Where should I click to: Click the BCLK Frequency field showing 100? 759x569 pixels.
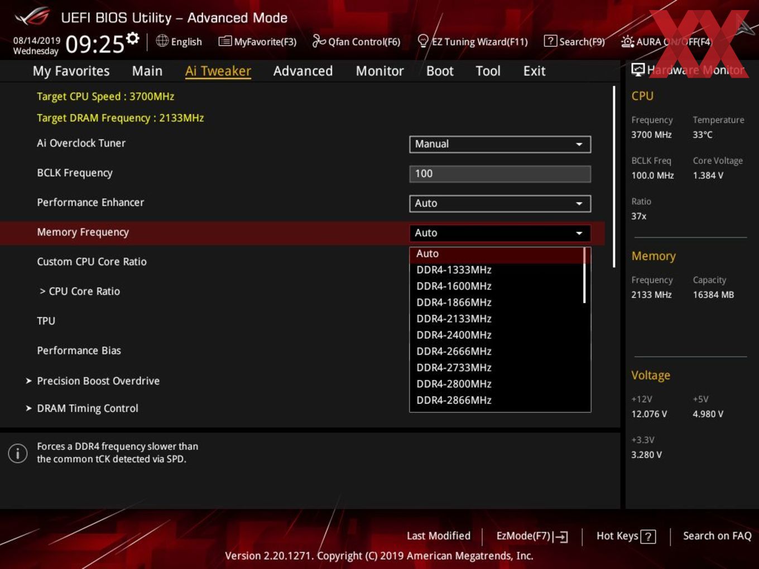[x=500, y=173]
